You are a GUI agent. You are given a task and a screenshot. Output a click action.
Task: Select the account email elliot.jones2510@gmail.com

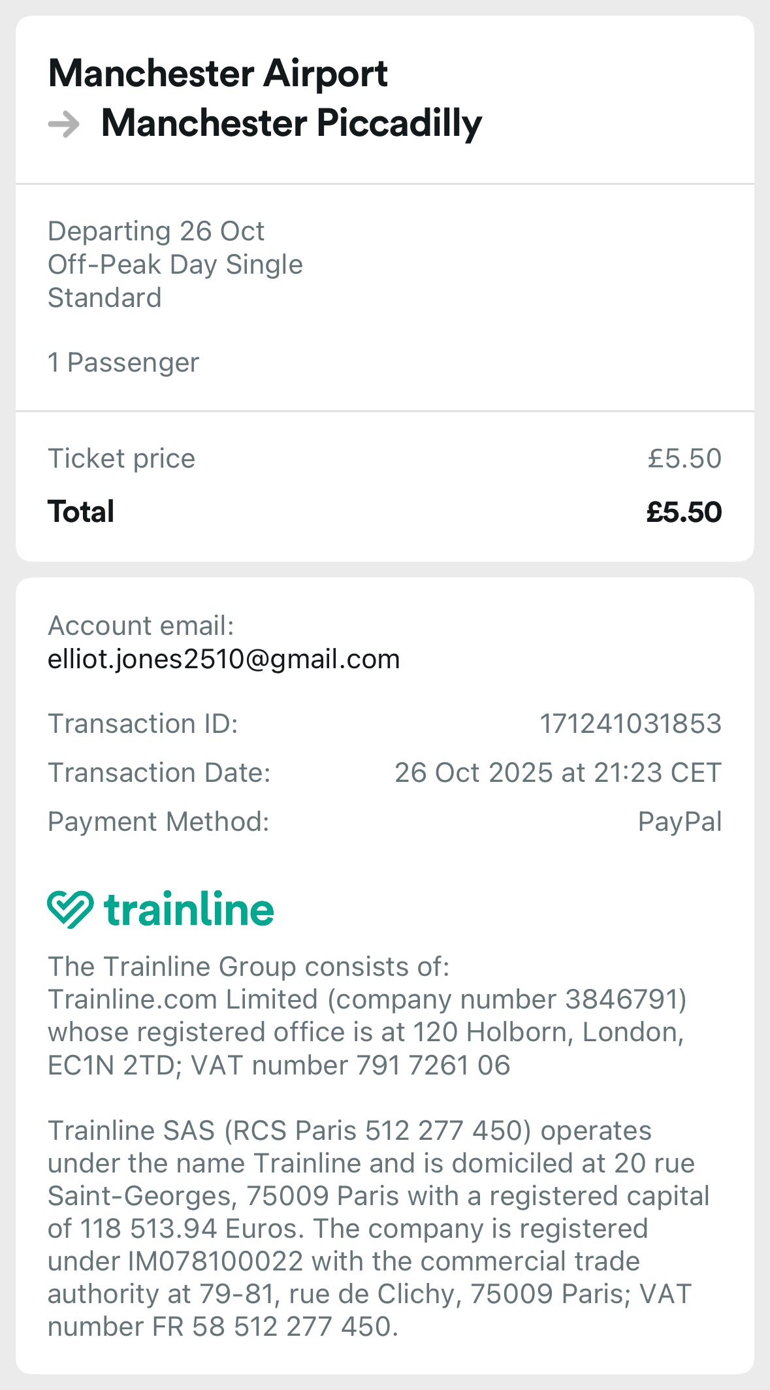[223, 659]
